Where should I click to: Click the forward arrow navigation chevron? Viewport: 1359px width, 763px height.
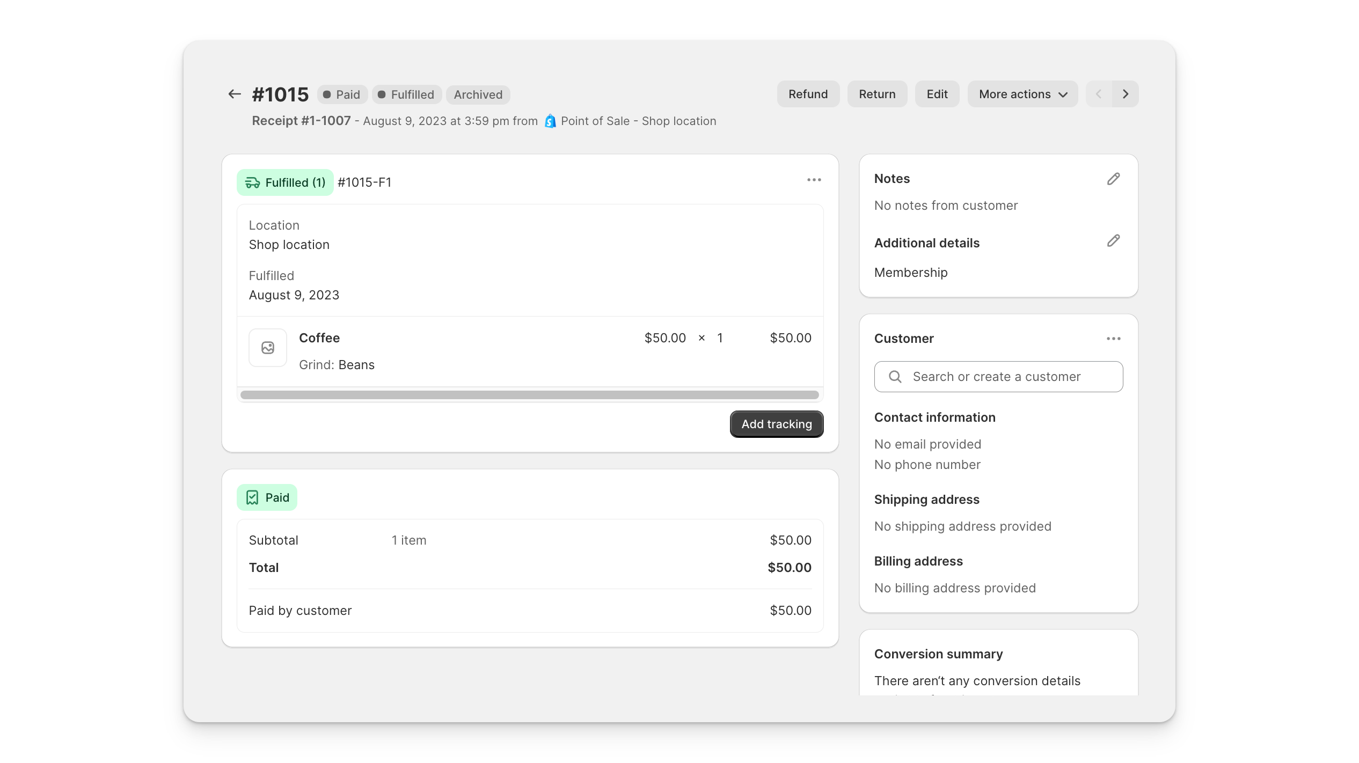[1126, 93]
